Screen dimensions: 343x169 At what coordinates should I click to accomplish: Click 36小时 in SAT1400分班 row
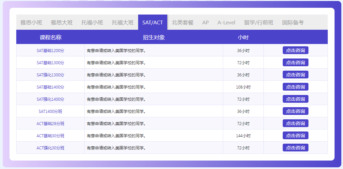pos(243,111)
